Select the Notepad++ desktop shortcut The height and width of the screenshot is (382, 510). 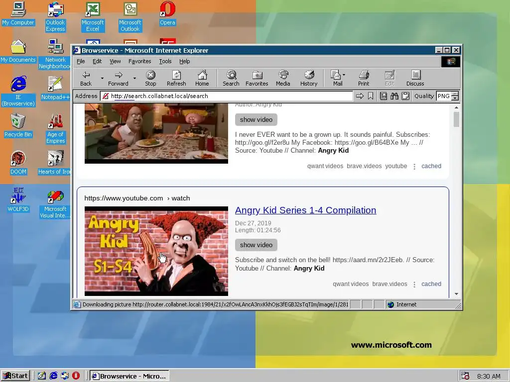[55, 89]
